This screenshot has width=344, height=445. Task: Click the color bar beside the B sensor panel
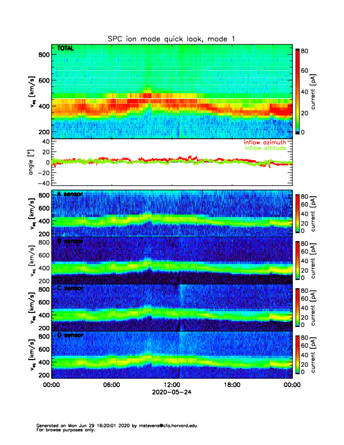tap(297, 260)
